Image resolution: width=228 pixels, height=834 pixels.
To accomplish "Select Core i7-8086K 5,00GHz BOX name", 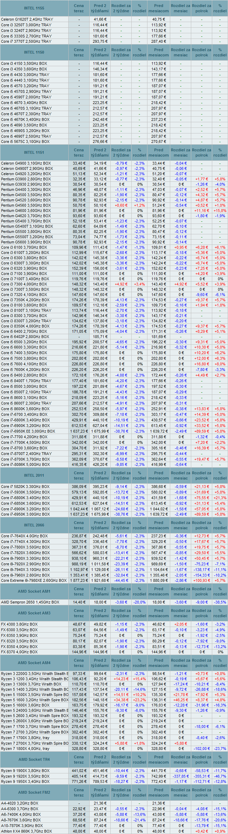I will (x=26, y=464).
